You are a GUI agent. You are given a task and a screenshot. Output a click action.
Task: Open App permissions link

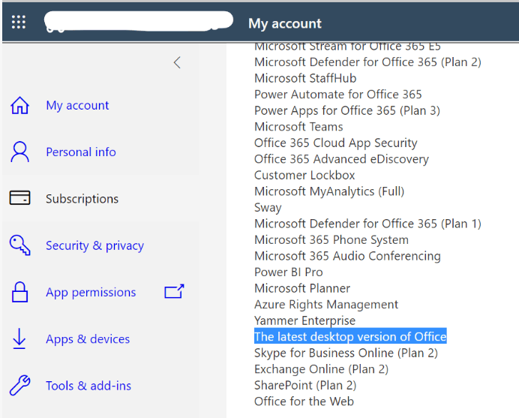pos(91,293)
